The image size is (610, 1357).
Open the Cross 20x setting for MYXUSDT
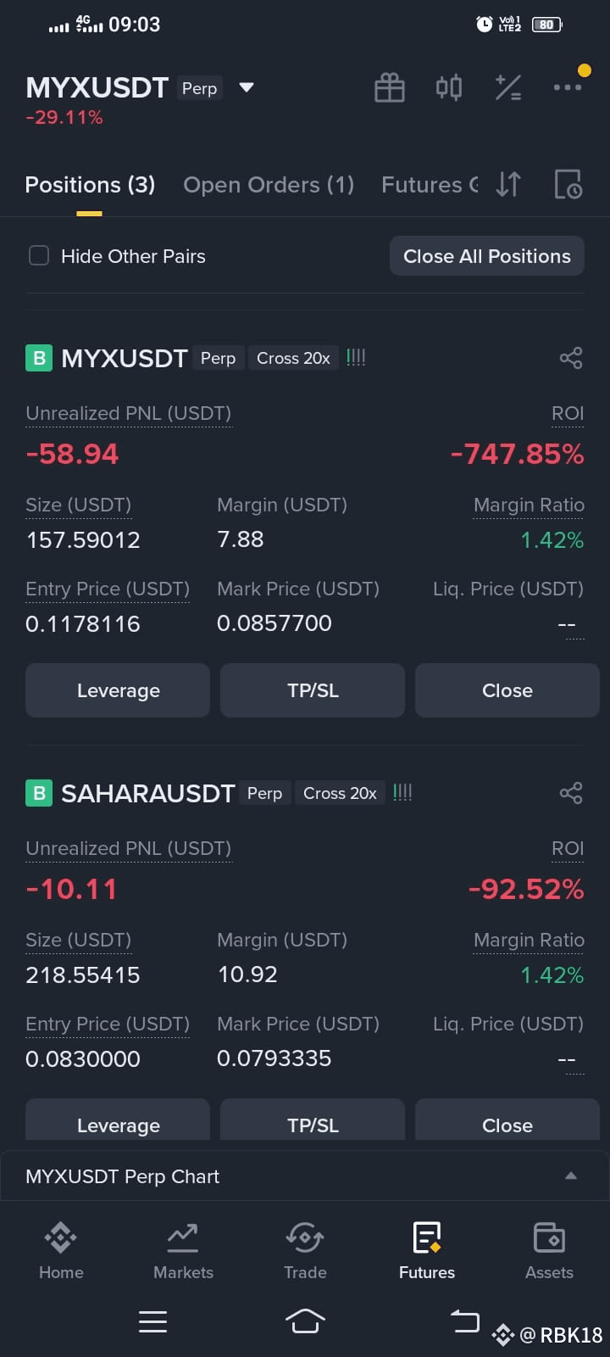coord(293,358)
